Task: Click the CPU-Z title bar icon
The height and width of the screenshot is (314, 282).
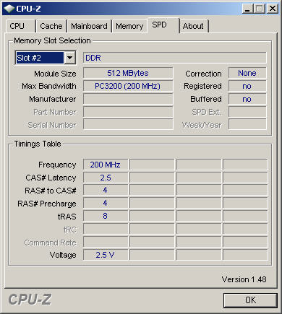Action: (x=9, y=9)
